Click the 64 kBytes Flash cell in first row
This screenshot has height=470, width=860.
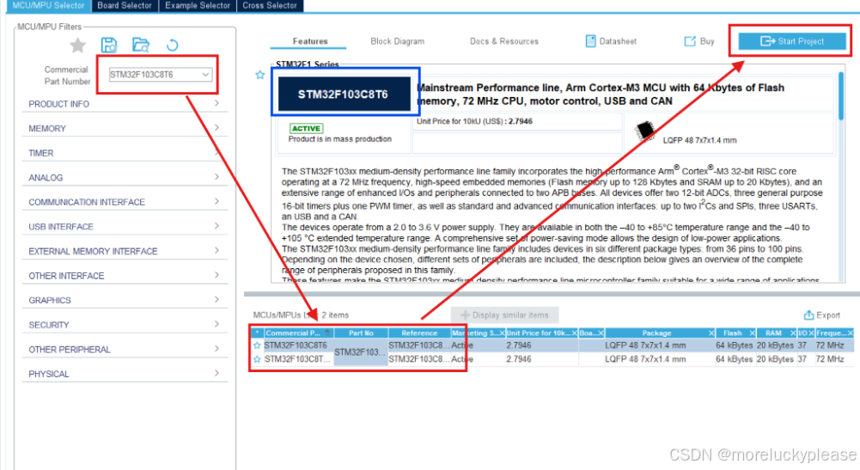click(734, 345)
